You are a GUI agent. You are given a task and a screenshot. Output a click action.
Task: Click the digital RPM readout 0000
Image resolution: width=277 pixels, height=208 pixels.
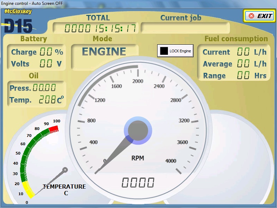(138, 183)
